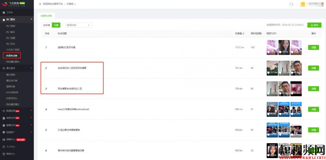Click the question icon for 帮助中心

4,154
